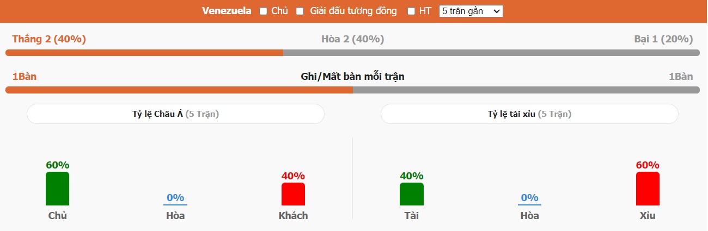Click the red Khách 40% bar
The image size is (708, 231).
(x=293, y=194)
